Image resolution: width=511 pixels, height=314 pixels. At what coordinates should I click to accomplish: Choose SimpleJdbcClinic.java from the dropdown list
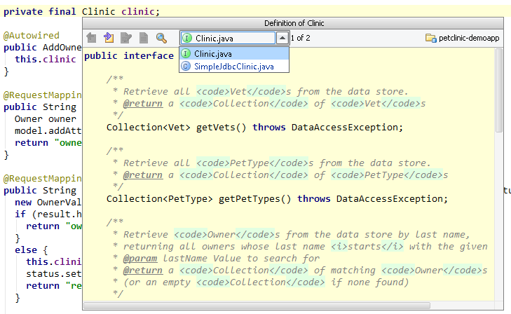[233, 67]
